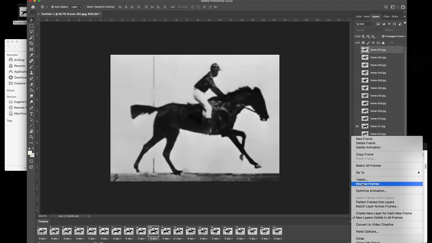Select the Spot Healing Brush tool
This screenshot has height=243, width=432.
[x=31, y=61]
